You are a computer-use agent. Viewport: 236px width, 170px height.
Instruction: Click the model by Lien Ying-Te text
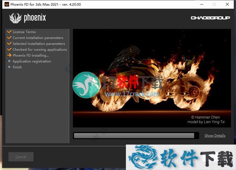pos(206,122)
